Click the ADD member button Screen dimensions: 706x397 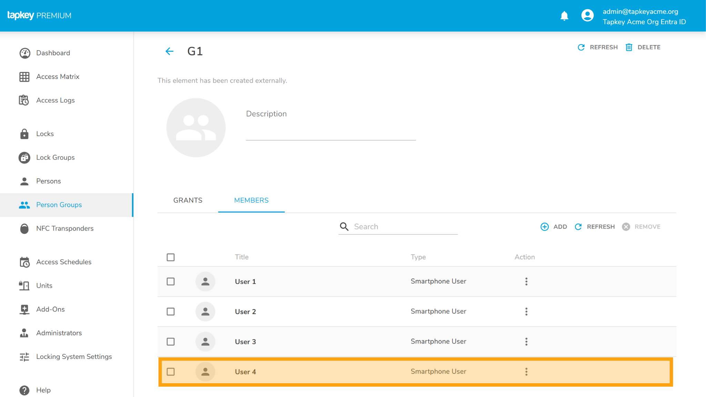point(554,227)
